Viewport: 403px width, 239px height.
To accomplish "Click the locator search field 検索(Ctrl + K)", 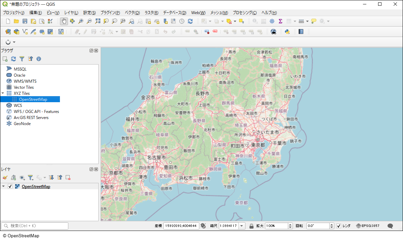I will tap(35, 226).
